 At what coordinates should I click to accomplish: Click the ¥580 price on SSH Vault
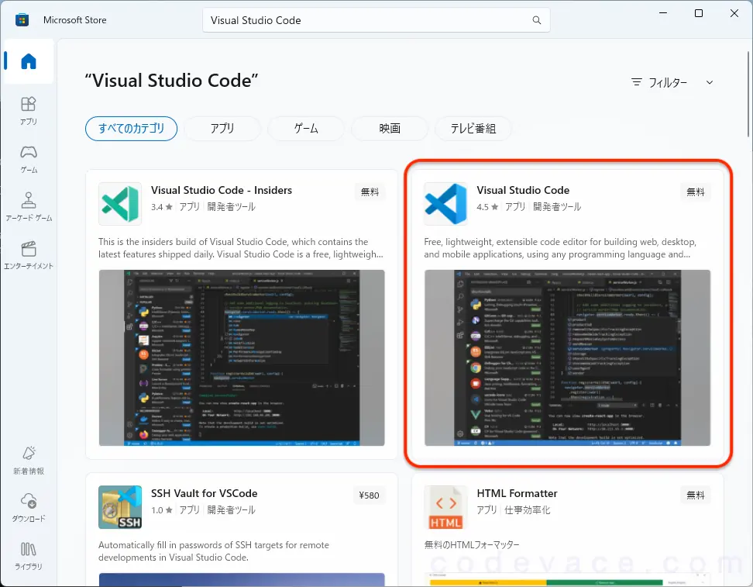pyautogui.click(x=369, y=495)
